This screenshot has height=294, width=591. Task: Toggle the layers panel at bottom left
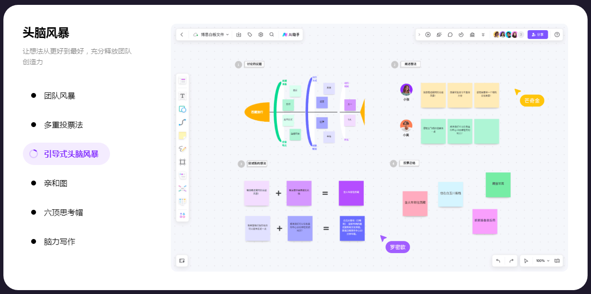[x=182, y=261]
